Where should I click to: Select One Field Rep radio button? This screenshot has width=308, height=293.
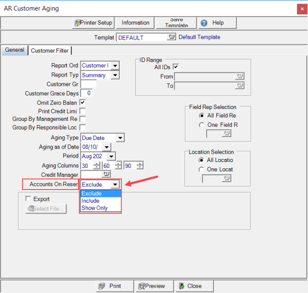202,125
